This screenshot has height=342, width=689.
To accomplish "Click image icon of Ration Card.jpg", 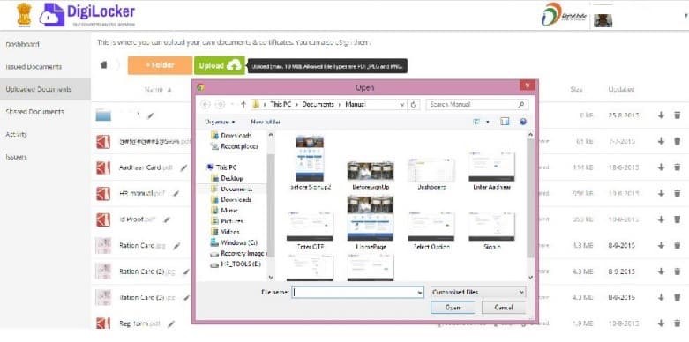I will [x=103, y=245].
